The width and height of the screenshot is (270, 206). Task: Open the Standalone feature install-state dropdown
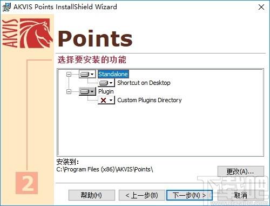click(x=87, y=74)
